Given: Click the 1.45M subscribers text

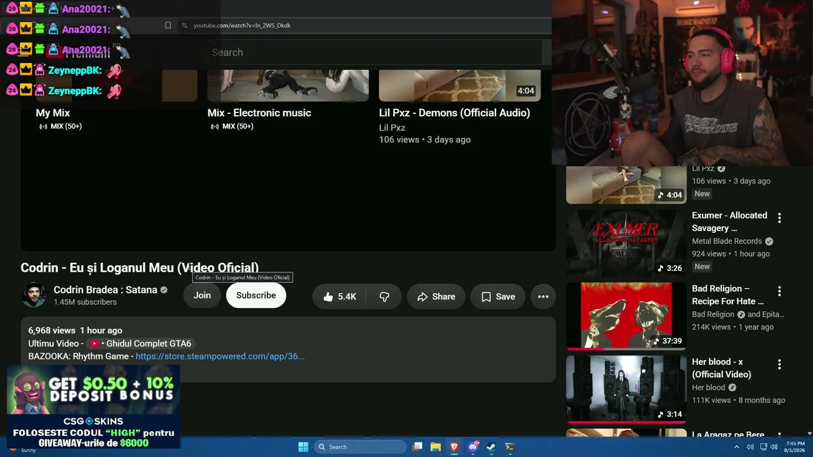Looking at the screenshot, I should pyautogui.click(x=85, y=302).
